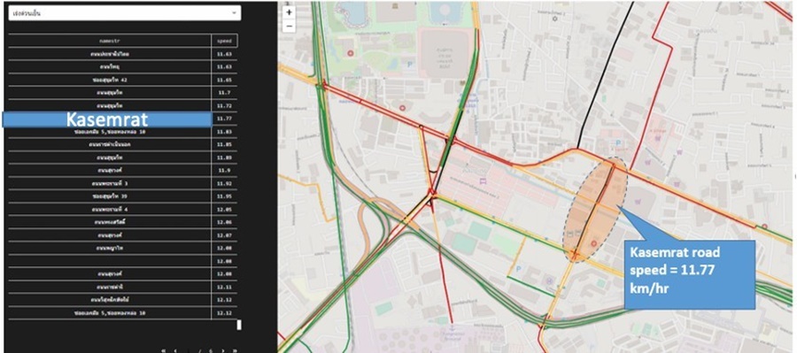
Task: Select the row with speed 12.05
Action: click(122, 210)
